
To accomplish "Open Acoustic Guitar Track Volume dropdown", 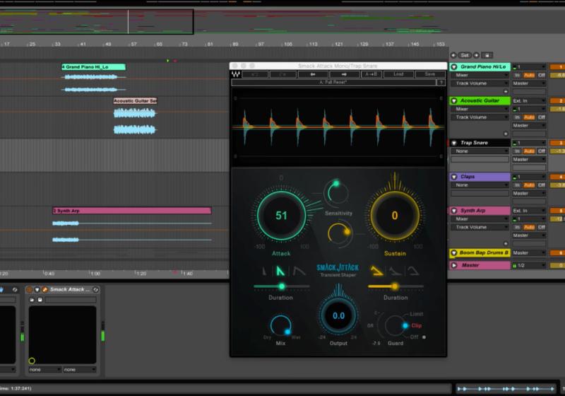I will point(480,117).
